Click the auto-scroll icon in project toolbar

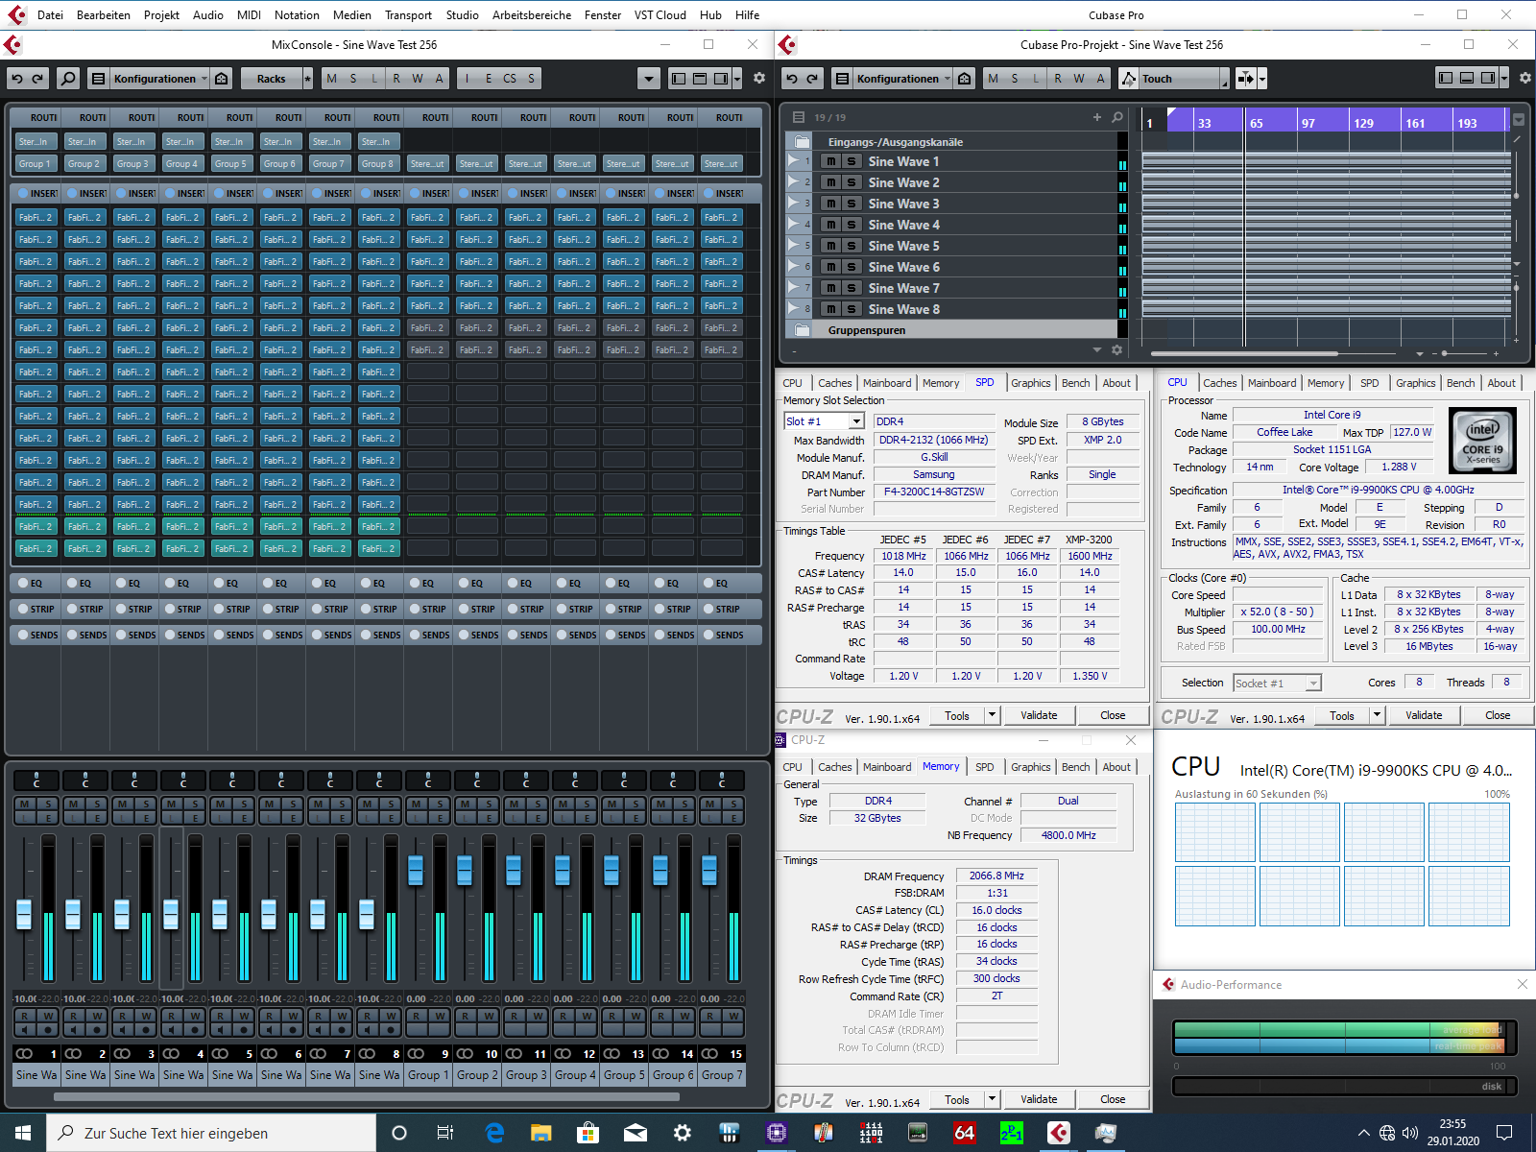[1245, 79]
